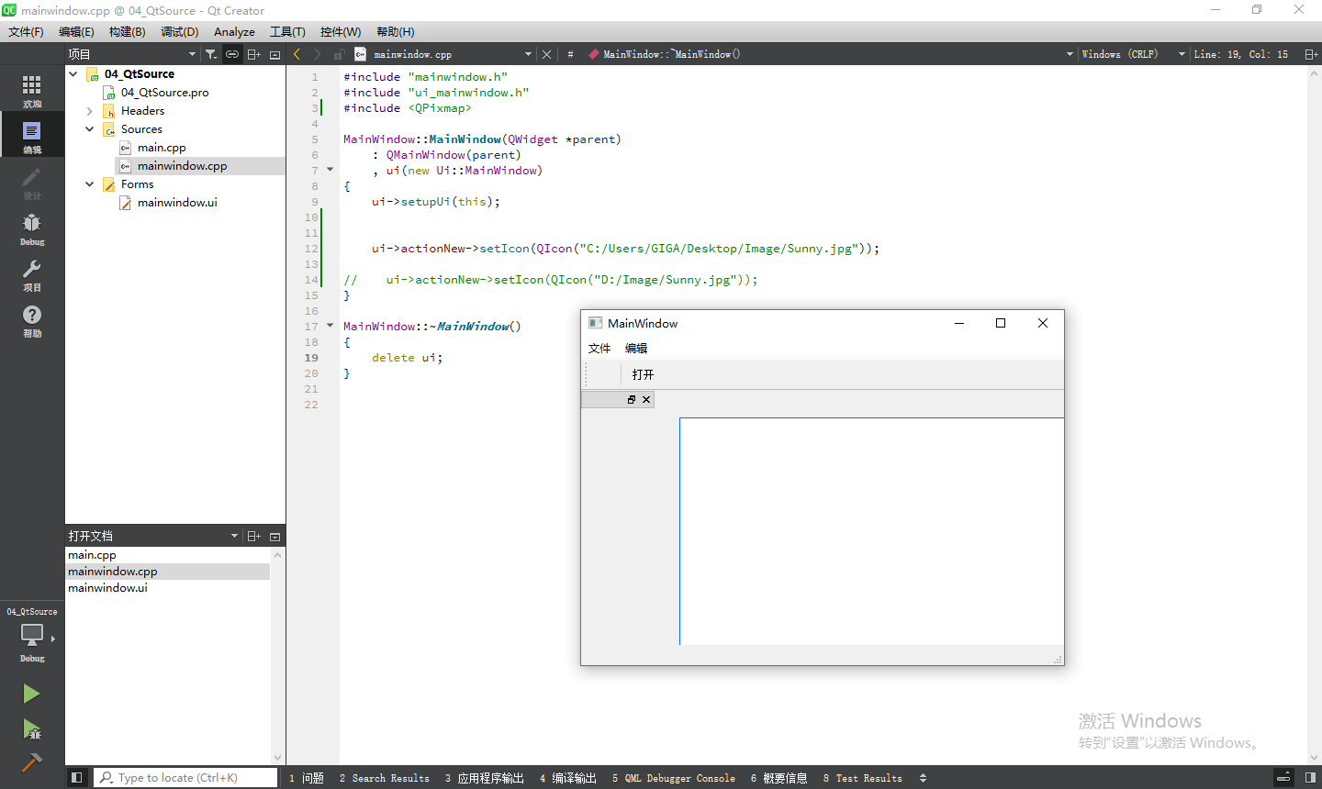Screen dimensions: 1322x789
Task: Open the 帮助(H) menu
Action: tap(396, 31)
